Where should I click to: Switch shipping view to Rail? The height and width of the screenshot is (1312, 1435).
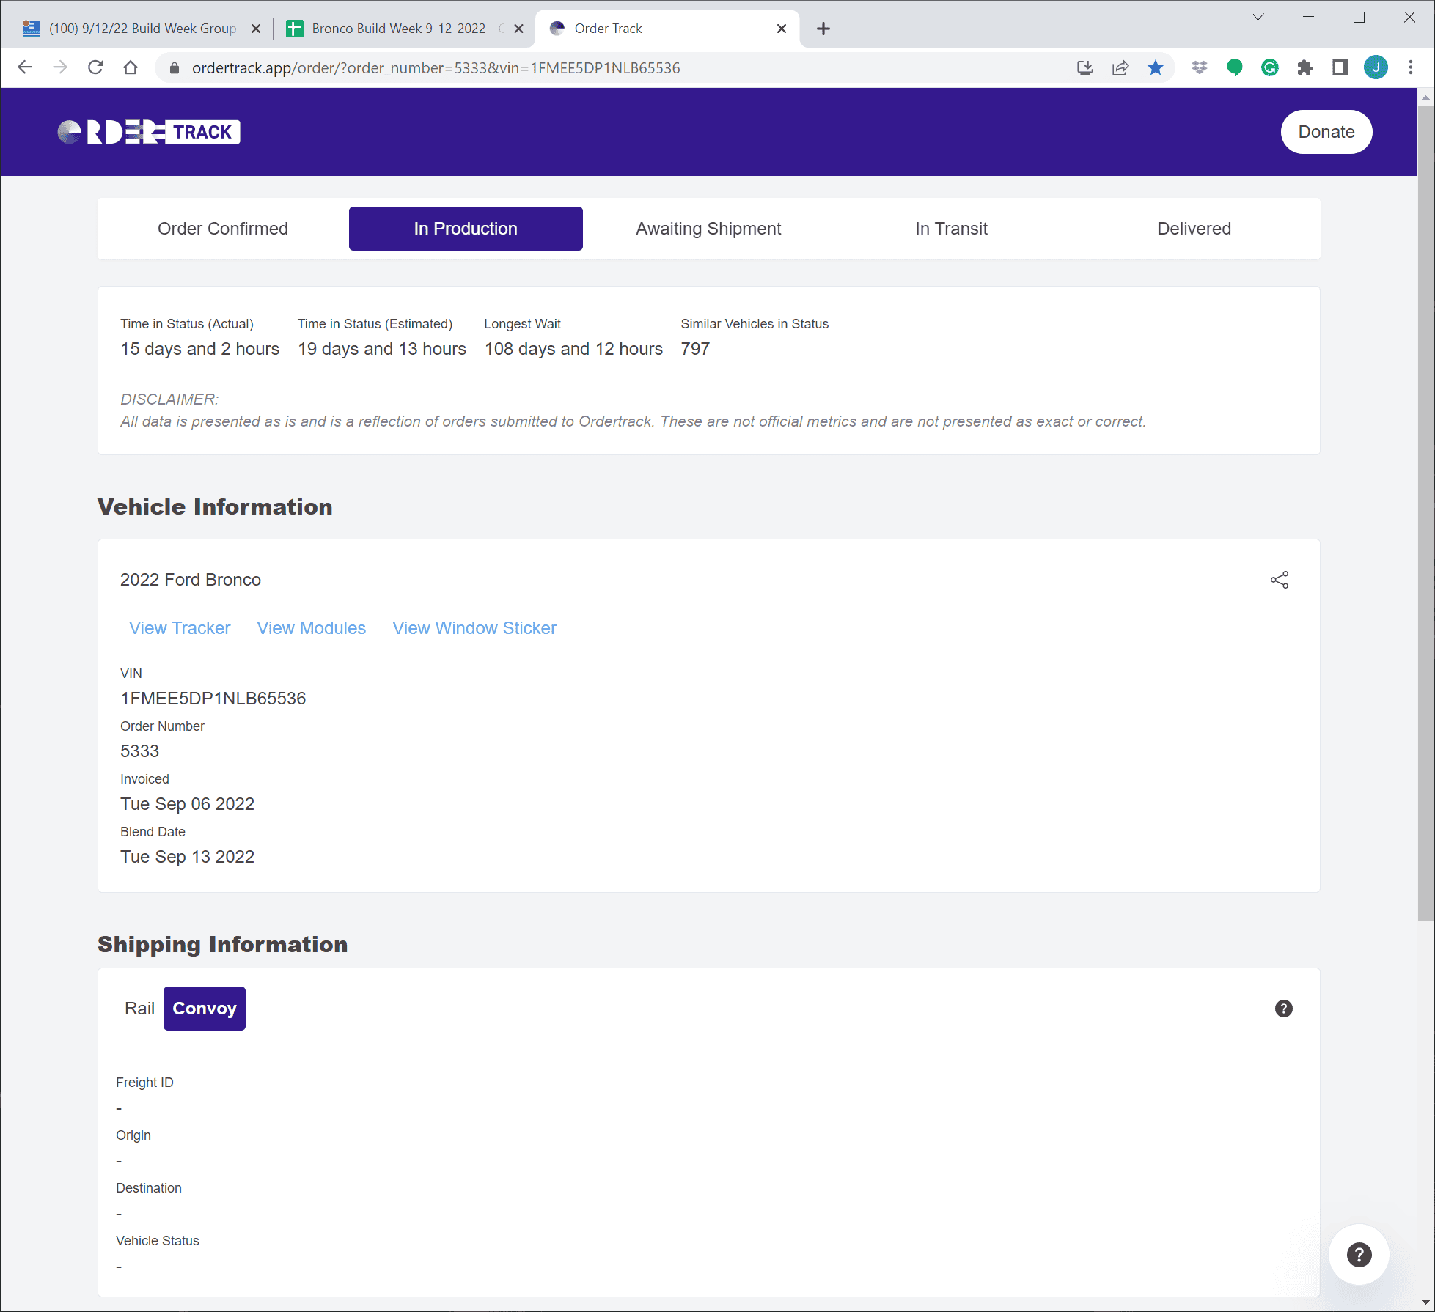point(139,1009)
